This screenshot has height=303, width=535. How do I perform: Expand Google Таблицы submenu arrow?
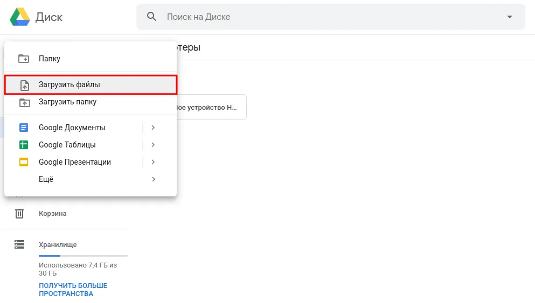tap(153, 145)
